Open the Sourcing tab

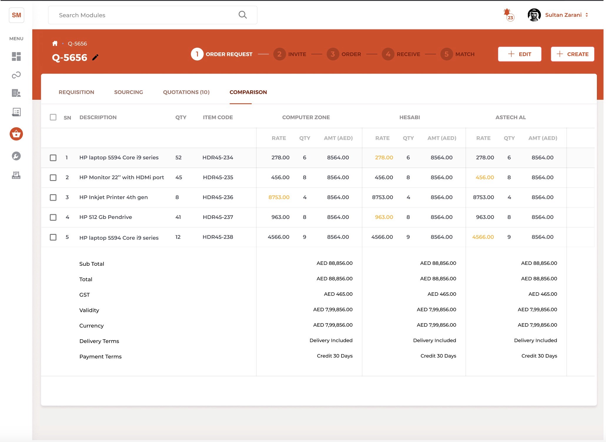[x=128, y=92]
